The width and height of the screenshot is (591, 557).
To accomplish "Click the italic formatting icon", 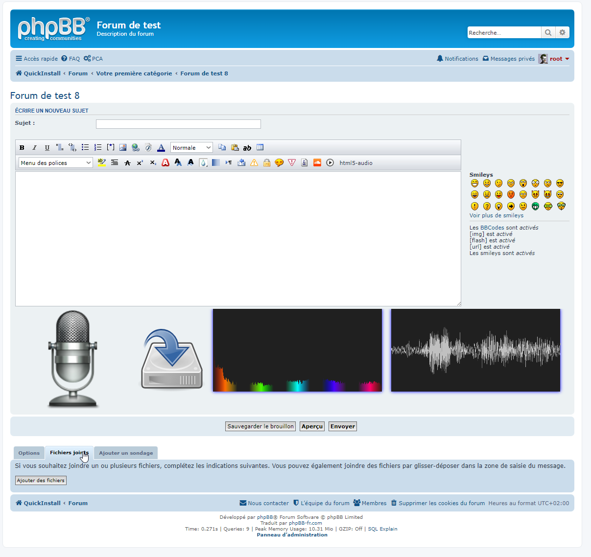I will tap(34, 148).
